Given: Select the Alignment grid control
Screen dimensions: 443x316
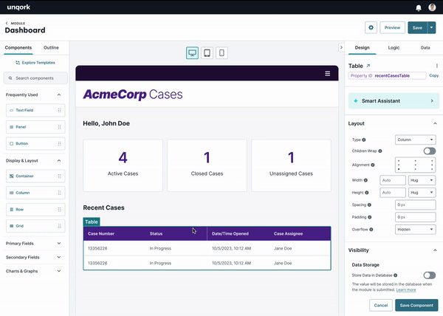Looking at the screenshot, I should pos(415,165).
